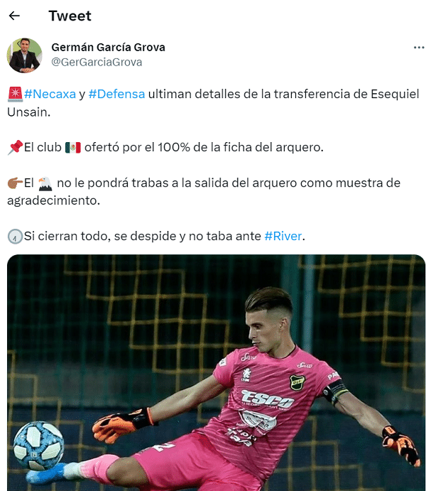Click the goalkeeper's orange glove at right

(x=401, y=445)
